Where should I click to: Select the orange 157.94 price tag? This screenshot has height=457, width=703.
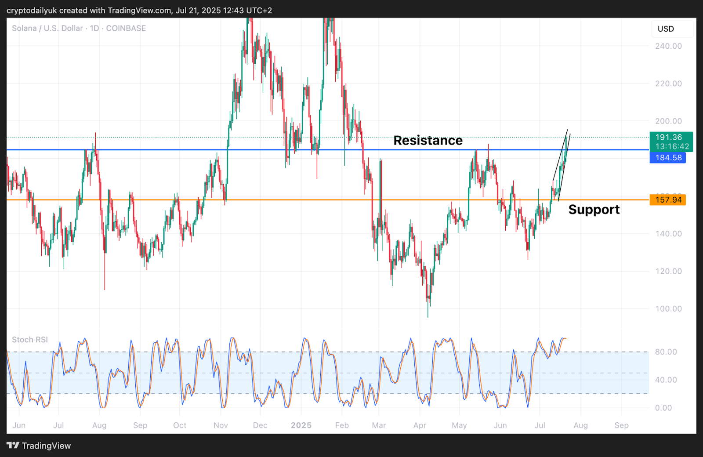point(668,200)
